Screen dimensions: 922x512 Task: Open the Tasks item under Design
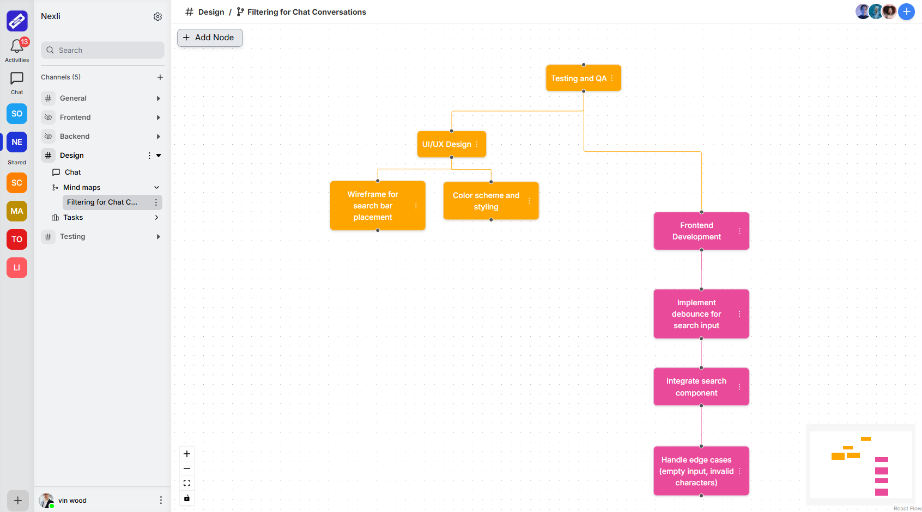coord(73,218)
